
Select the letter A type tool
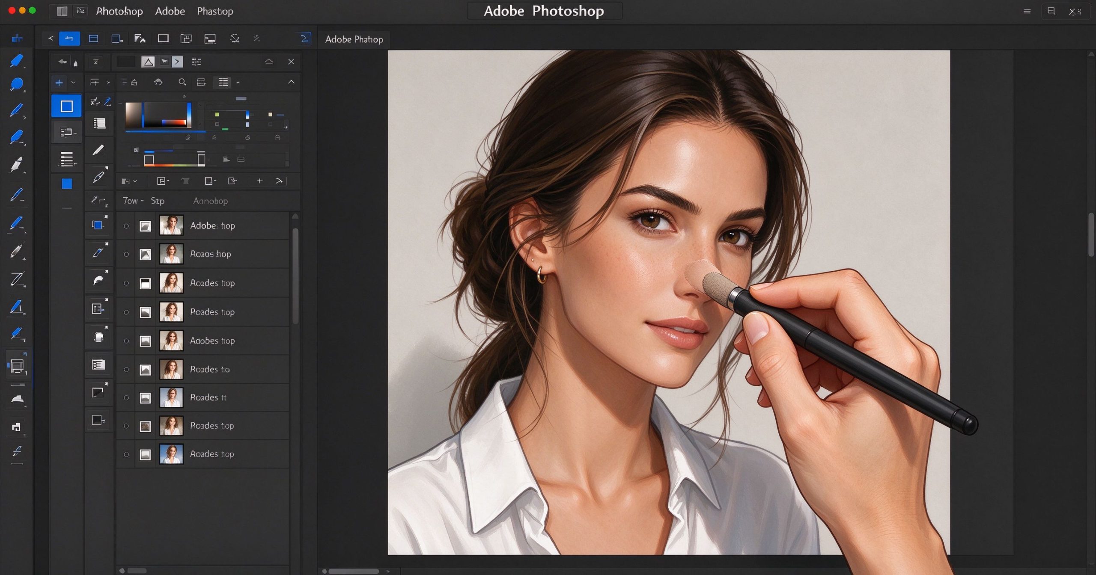[17, 307]
